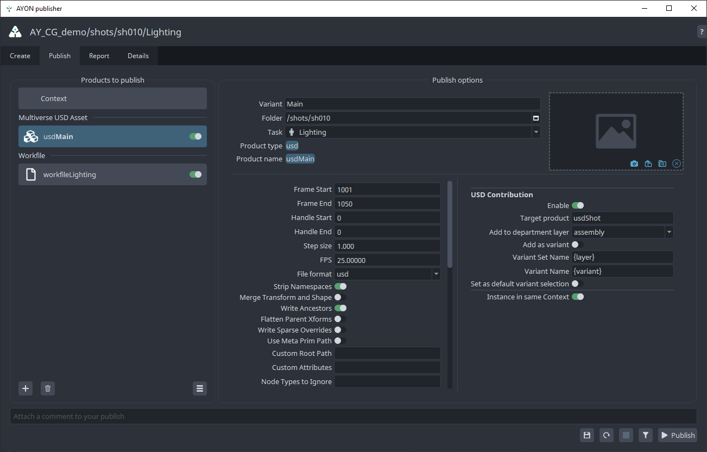The height and width of the screenshot is (452, 707).
Task: Disable USD Contribution Enable switch
Action: pyautogui.click(x=578, y=205)
